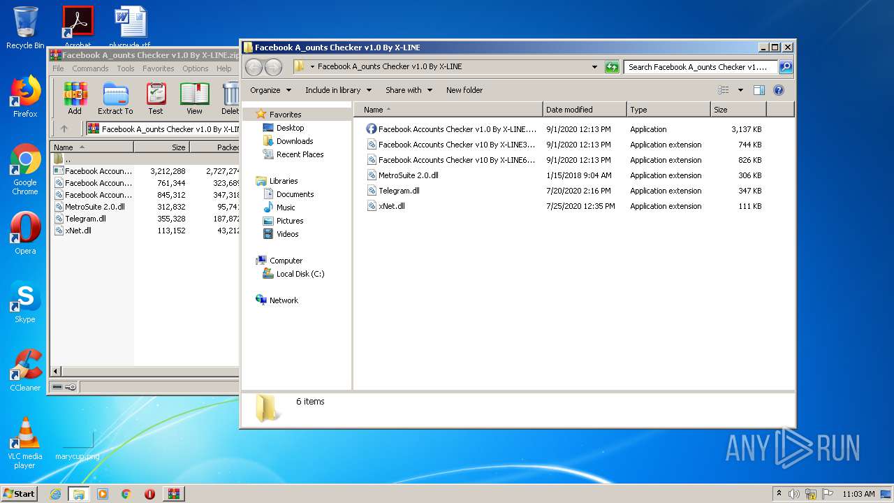Sort by the Size column header in Explorer

(738, 110)
